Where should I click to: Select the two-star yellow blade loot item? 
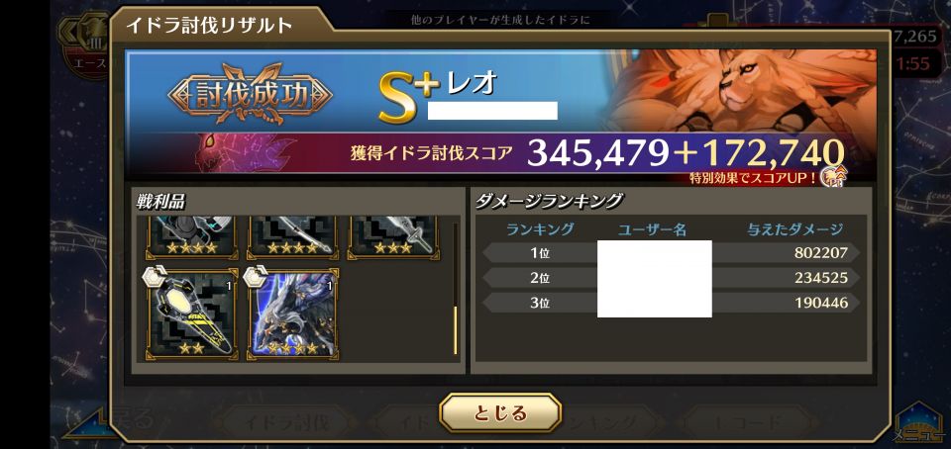[x=192, y=314]
